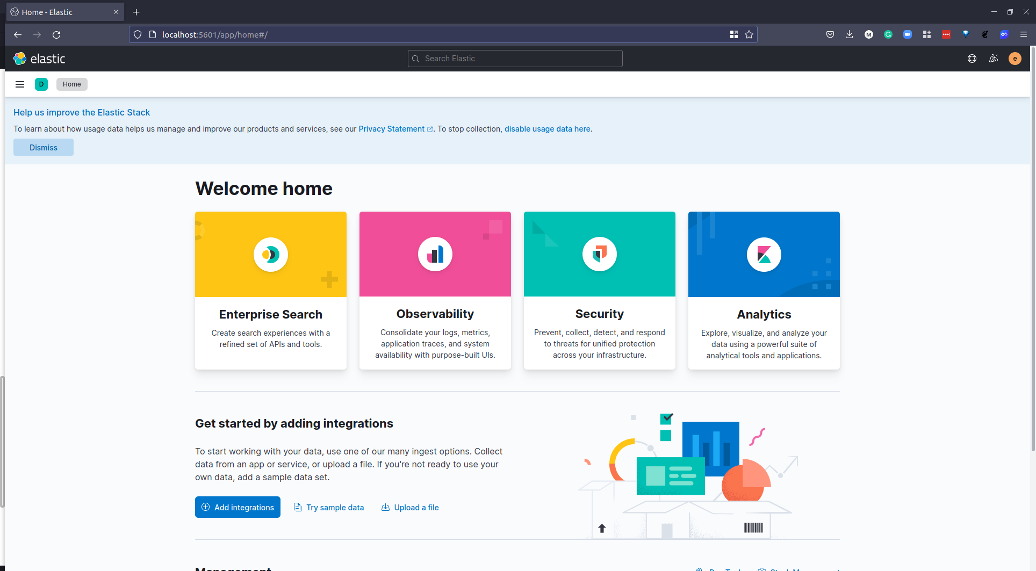Select the Default space avatar
Viewport: 1036px width, 571px height.
pos(41,84)
